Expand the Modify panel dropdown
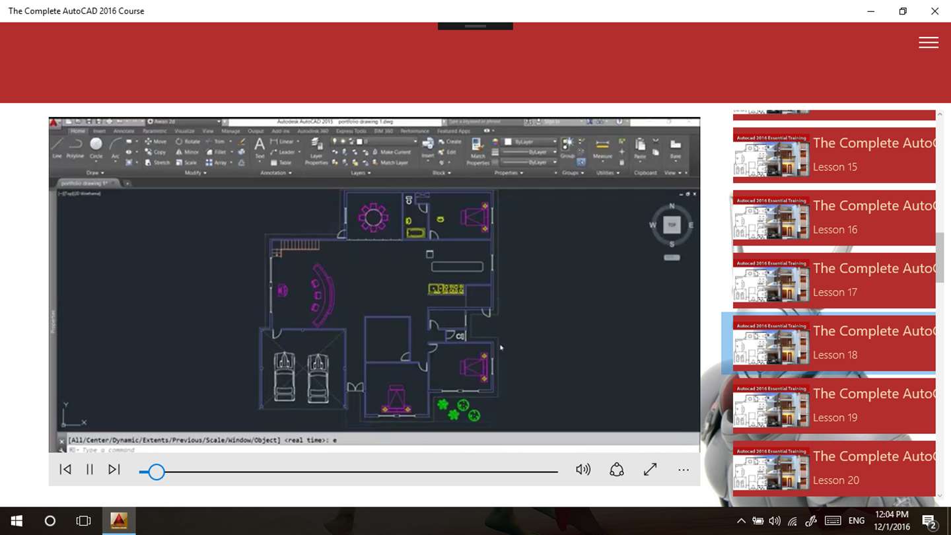The width and height of the screenshot is (951, 535). 195,173
